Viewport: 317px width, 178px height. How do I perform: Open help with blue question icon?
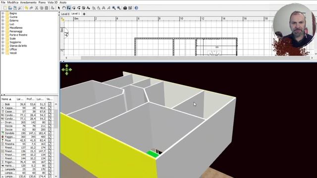pyautogui.click(x=136, y=8)
